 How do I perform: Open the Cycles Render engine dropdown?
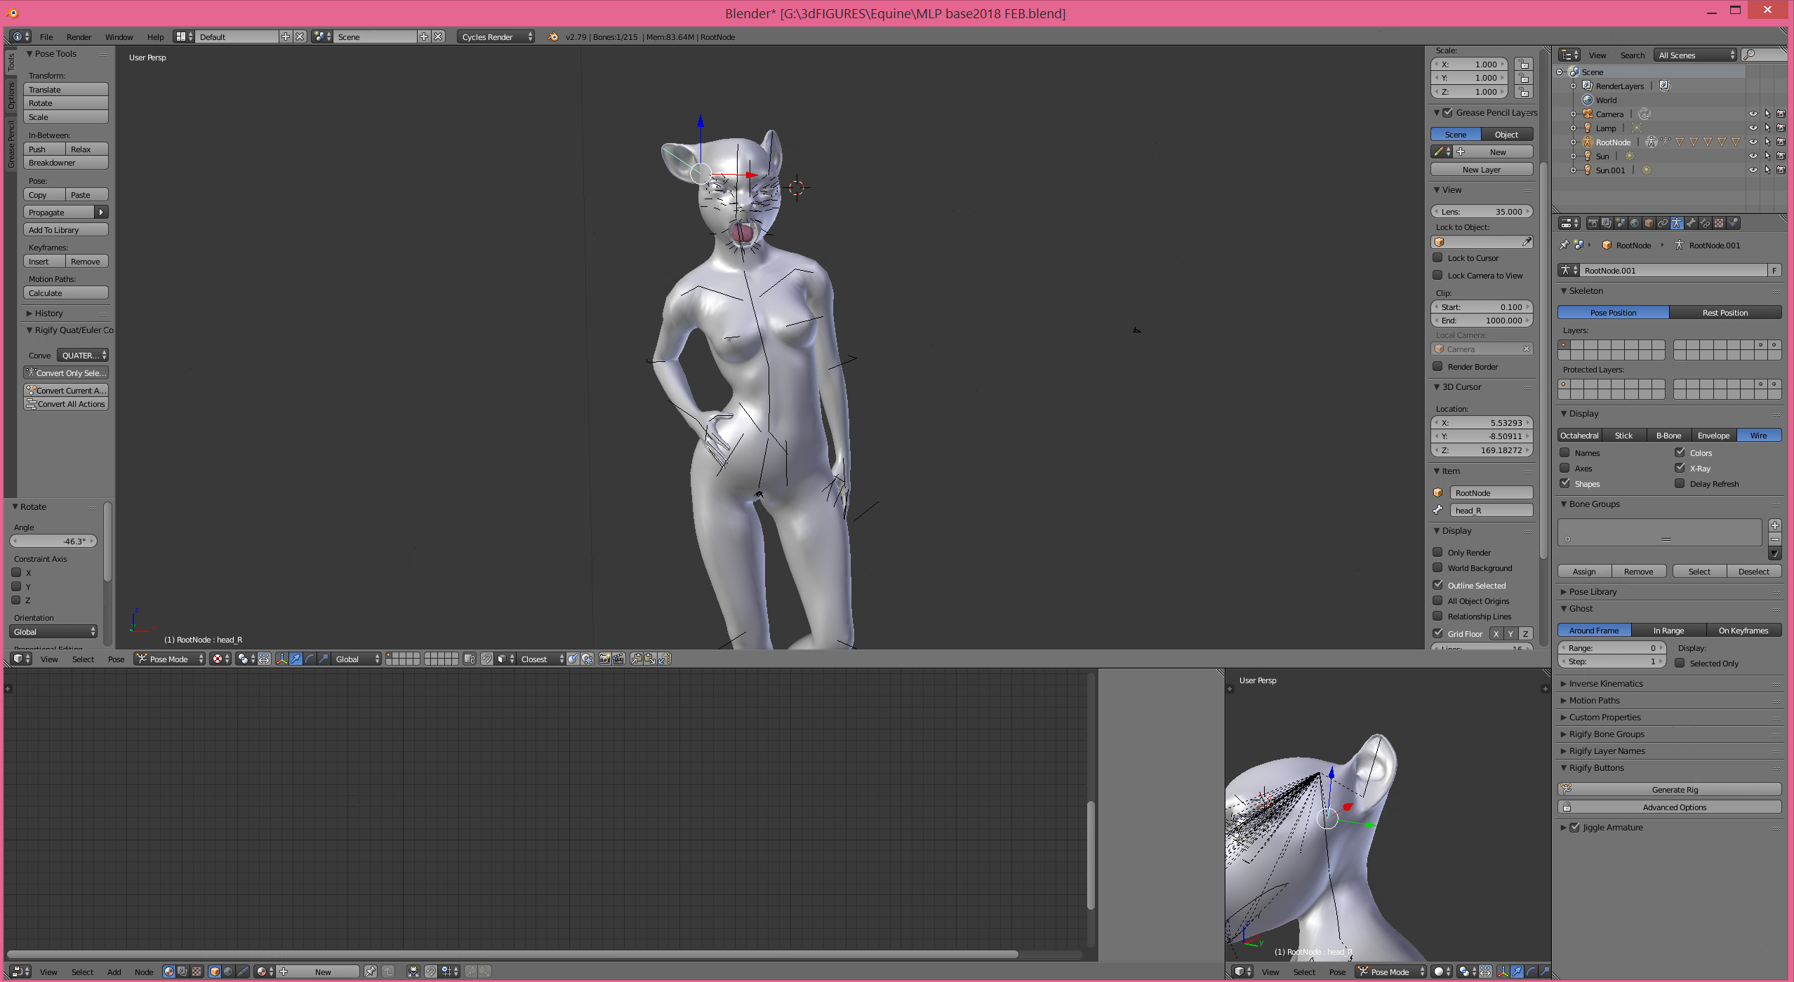pos(496,36)
